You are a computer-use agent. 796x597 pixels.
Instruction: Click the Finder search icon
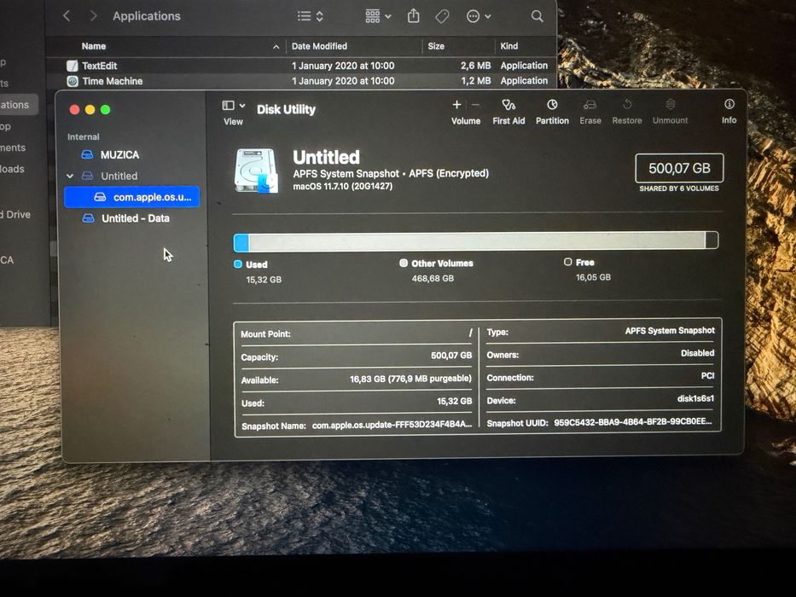pyautogui.click(x=537, y=16)
